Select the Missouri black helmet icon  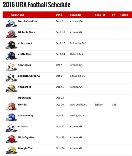point(11,45)
